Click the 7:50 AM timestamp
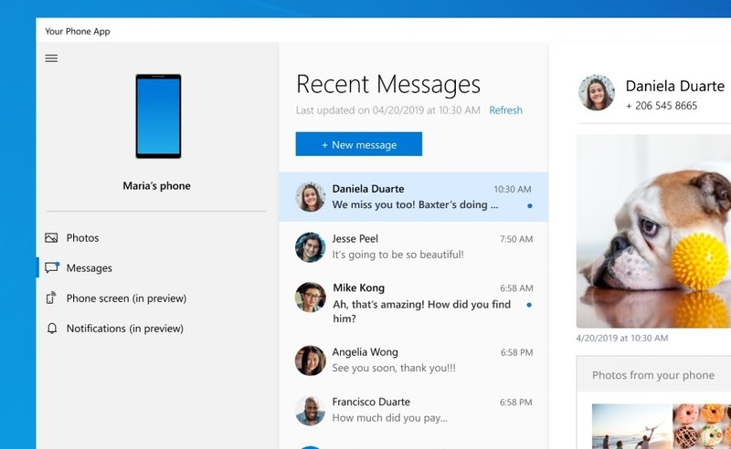 point(516,239)
